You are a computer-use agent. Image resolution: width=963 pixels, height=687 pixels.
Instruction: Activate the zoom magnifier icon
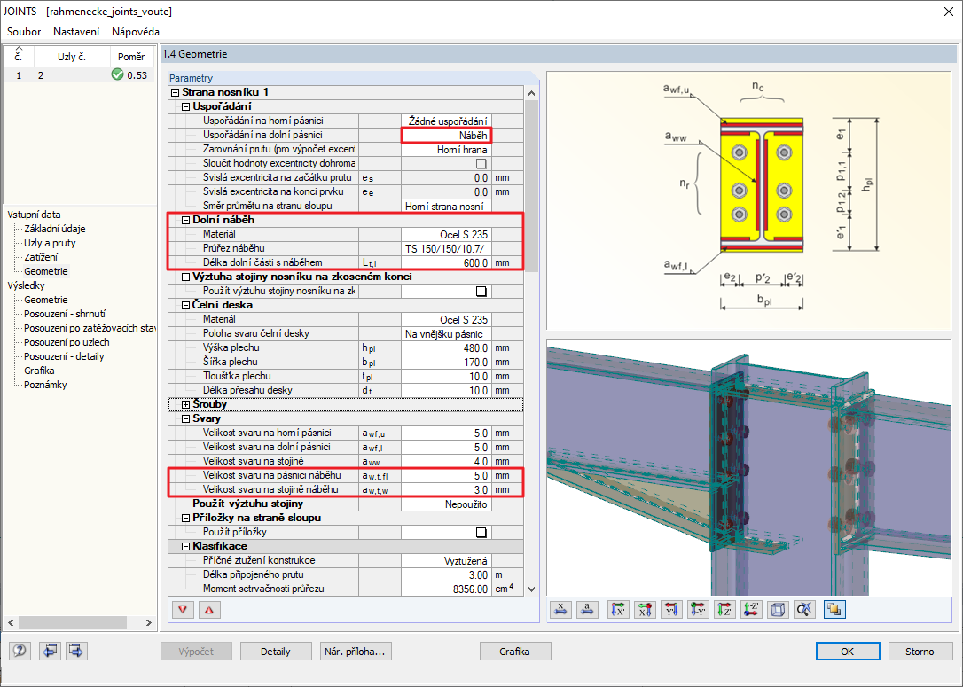coord(804,609)
